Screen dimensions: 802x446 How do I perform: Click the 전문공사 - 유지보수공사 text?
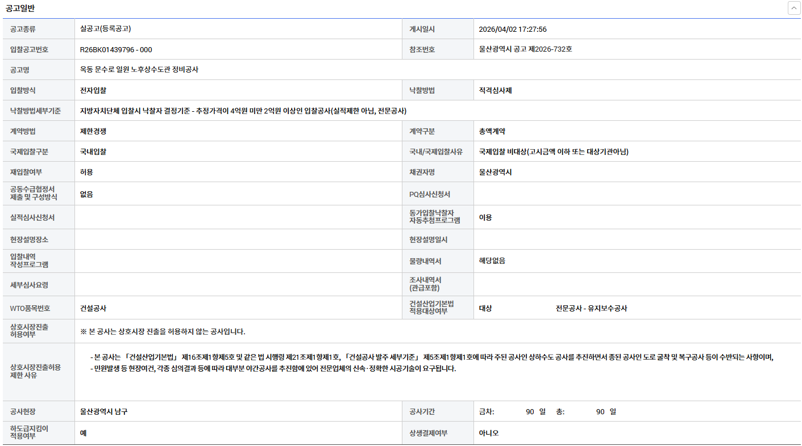click(x=591, y=309)
